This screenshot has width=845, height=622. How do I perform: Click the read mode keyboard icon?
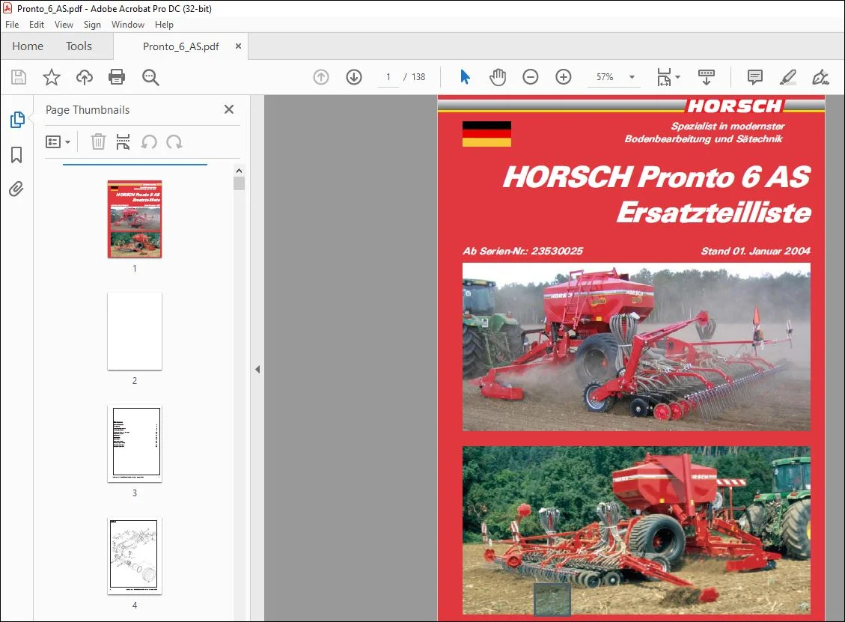(x=706, y=77)
